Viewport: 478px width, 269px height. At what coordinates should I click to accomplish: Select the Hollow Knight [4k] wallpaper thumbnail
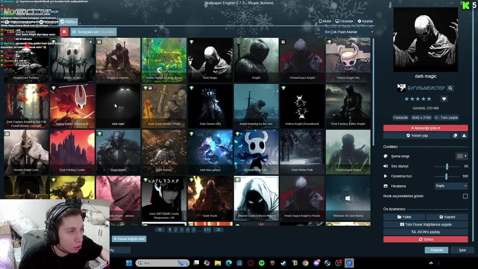(x=348, y=60)
